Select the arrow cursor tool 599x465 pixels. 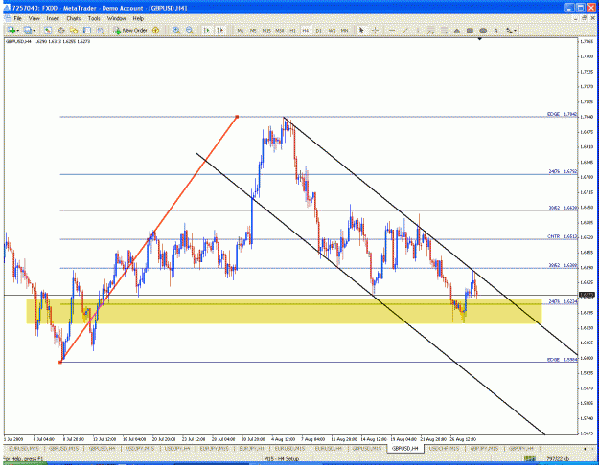(361, 30)
